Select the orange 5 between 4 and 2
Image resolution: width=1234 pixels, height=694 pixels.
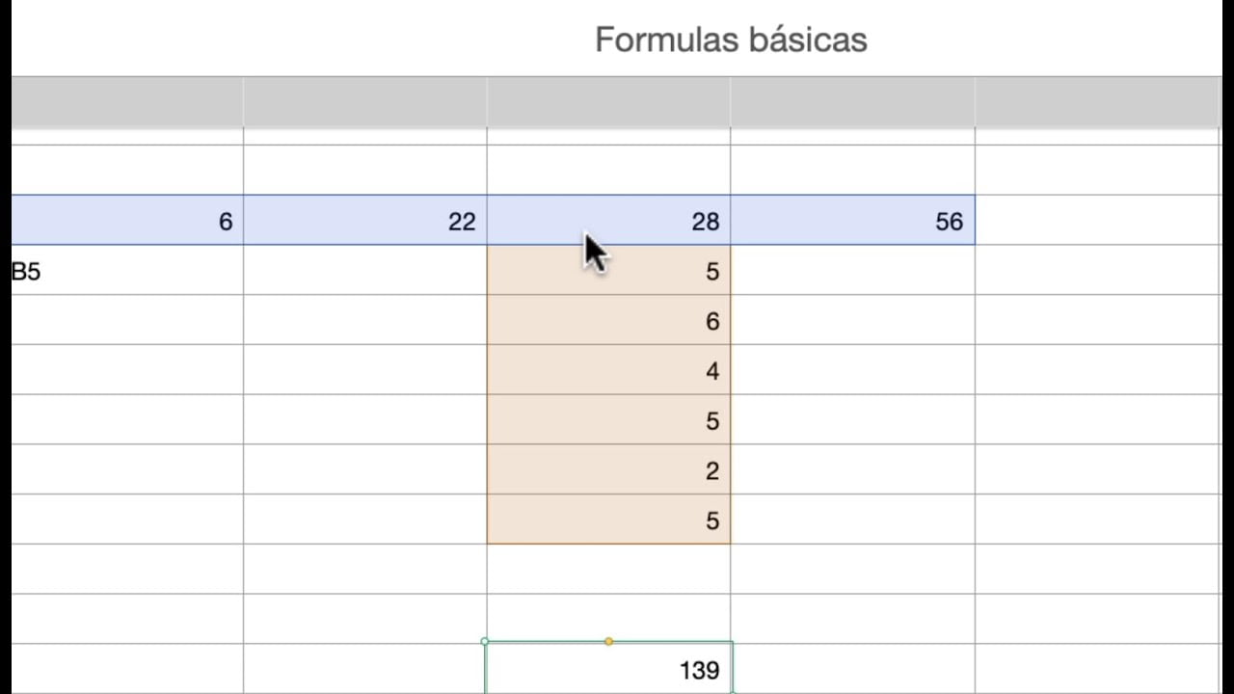pyautogui.click(x=608, y=420)
